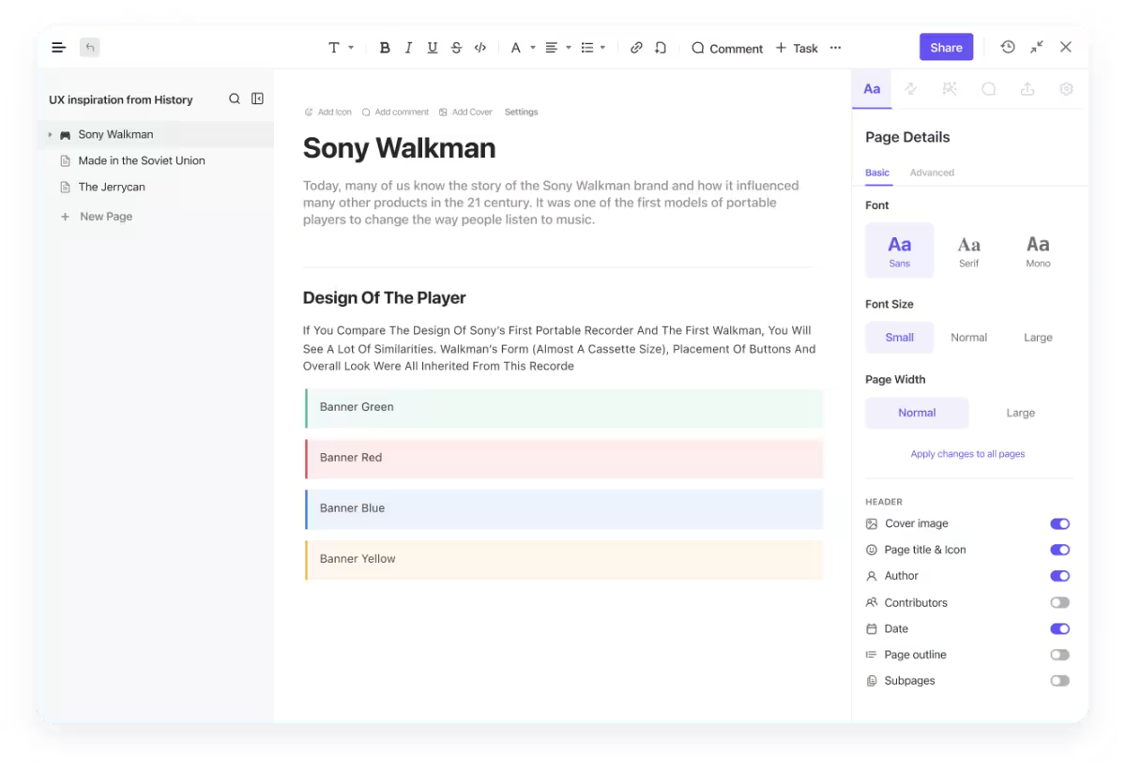
Task: Select the Sans font option
Action: click(899, 250)
